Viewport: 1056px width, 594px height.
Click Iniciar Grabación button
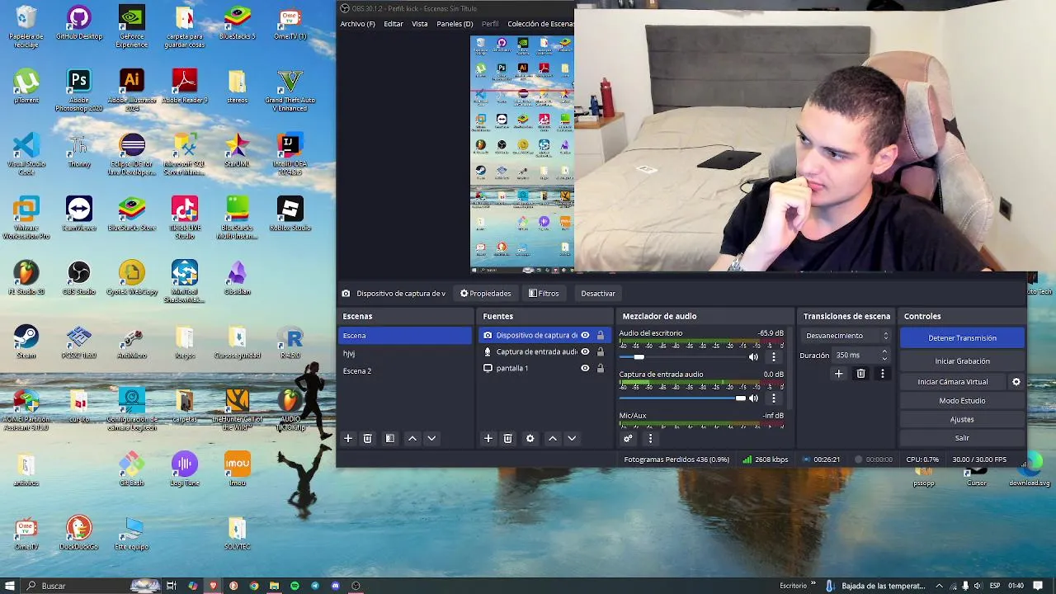pyautogui.click(x=962, y=361)
